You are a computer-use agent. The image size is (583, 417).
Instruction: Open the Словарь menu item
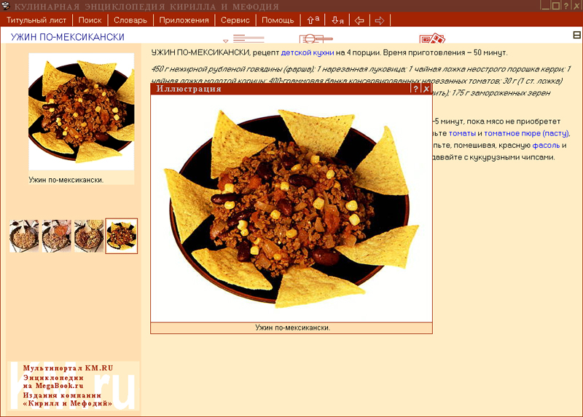click(x=130, y=20)
